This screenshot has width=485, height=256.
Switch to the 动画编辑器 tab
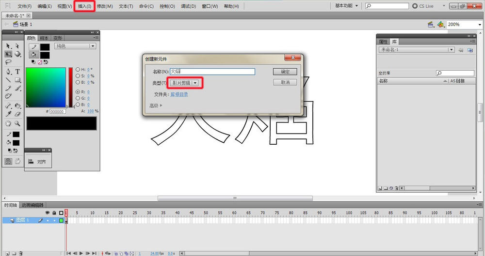coord(32,205)
